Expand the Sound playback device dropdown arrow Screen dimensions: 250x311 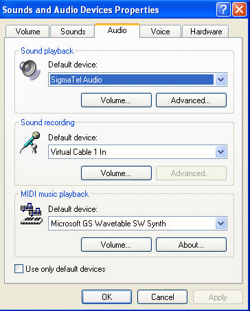[x=220, y=80]
